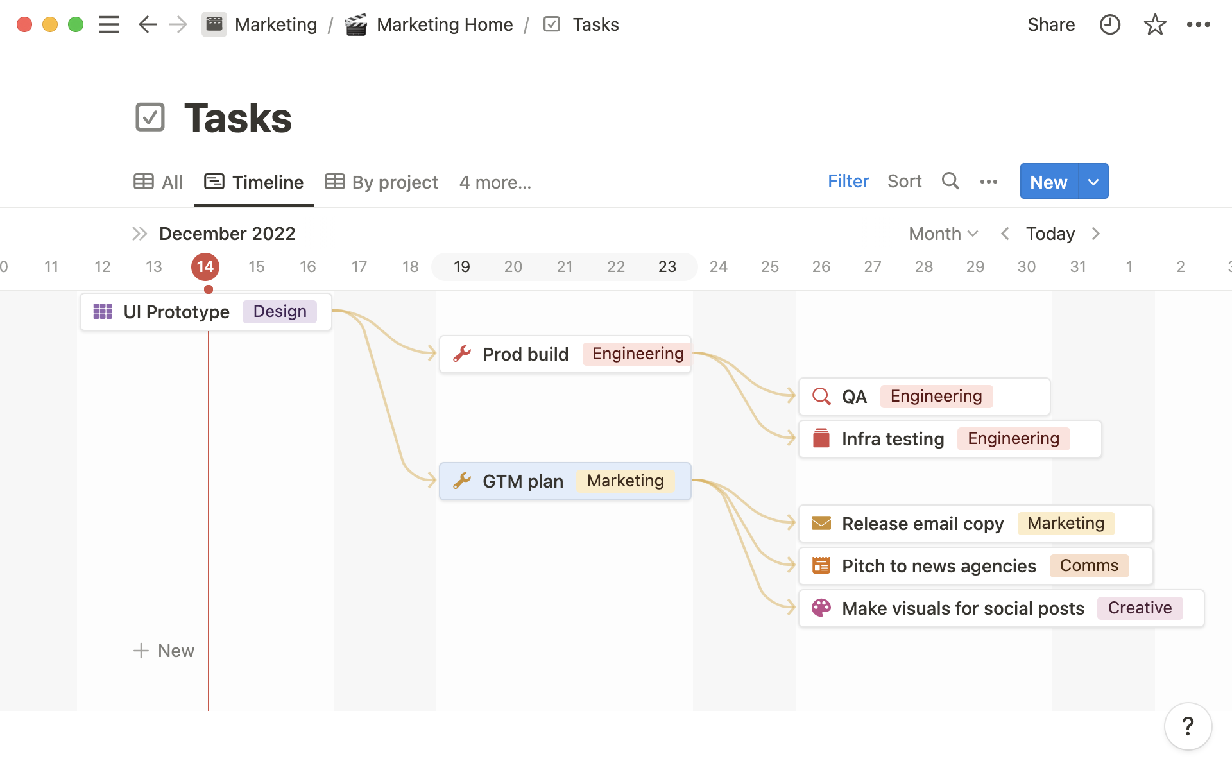Click the grid icon on UI Prototype task
1232x770 pixels.
point(102,312)
